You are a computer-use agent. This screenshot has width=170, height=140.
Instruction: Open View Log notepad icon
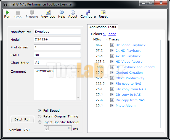tap(48, 12)
